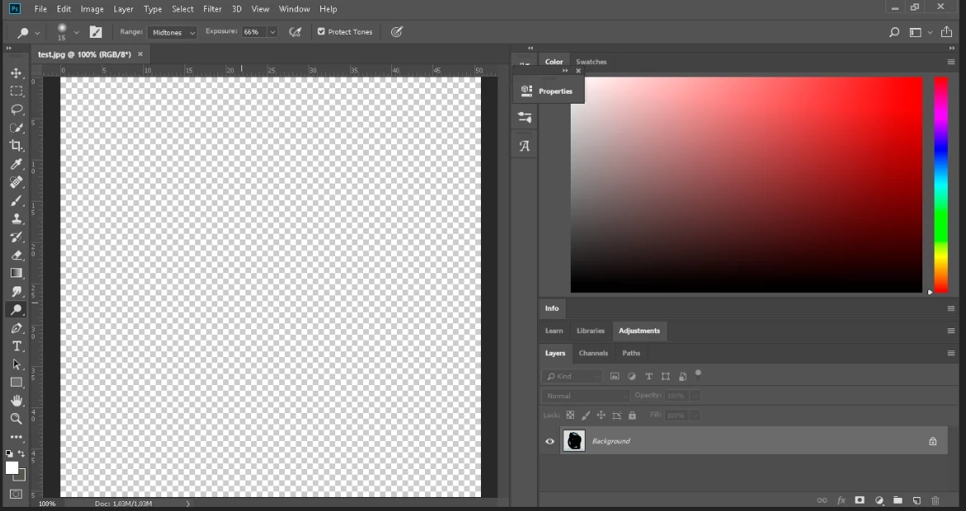
Task: Open layer styles fx menu
Action: pos(841,500)
